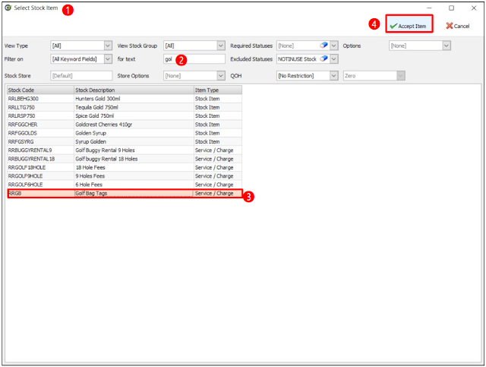486x367 pixels.
Task: Select the Tequila Gold 750ml row
Action: point(125,107)
